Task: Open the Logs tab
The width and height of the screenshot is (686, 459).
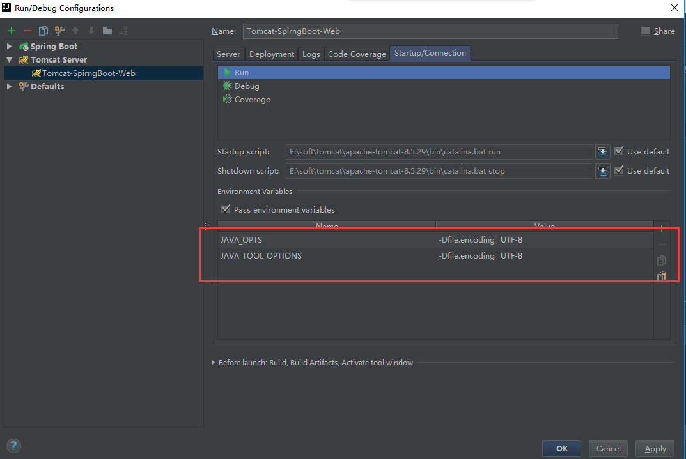Action: coord(311,54)
